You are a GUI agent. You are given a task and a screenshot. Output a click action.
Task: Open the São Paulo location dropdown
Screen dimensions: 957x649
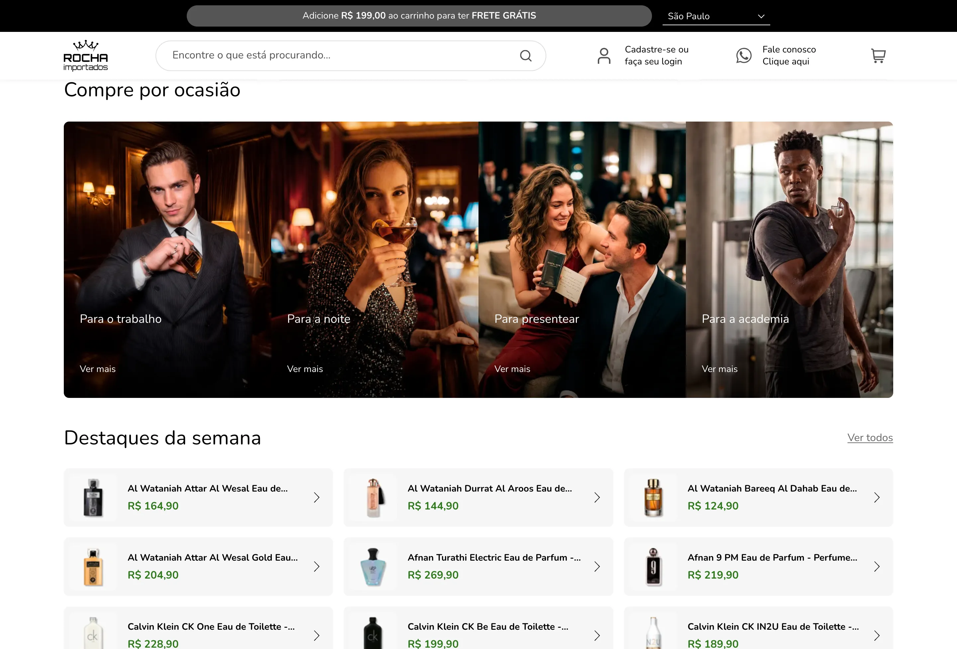(716, 16)
